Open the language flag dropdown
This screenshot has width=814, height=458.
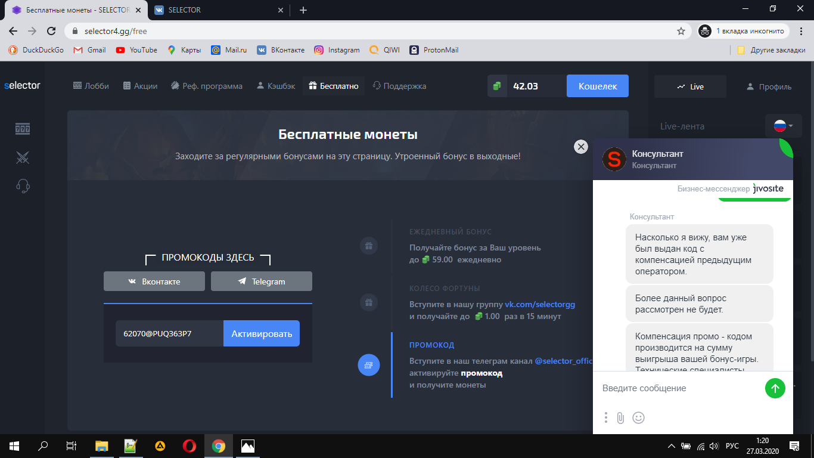[x=783, y=126]
